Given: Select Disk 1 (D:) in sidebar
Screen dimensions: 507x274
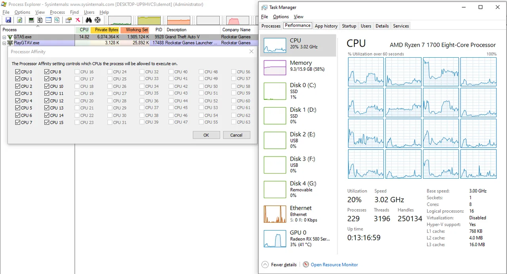Looking at the screenshot, I should 298,115.
